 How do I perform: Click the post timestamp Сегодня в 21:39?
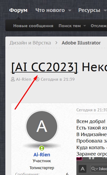click(92, 110)
